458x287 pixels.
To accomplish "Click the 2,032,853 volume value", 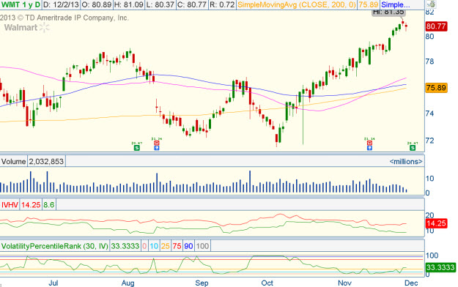I will coord(46,162).
